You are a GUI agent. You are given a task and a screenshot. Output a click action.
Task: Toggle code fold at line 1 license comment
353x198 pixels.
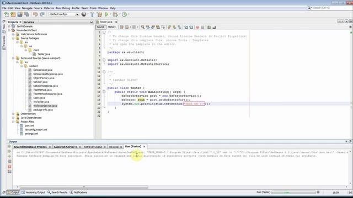tap(104, 32)
